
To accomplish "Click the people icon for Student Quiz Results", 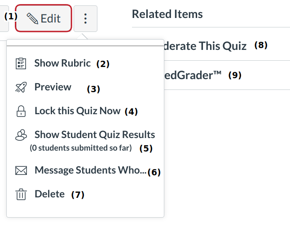I will point(21,135).
